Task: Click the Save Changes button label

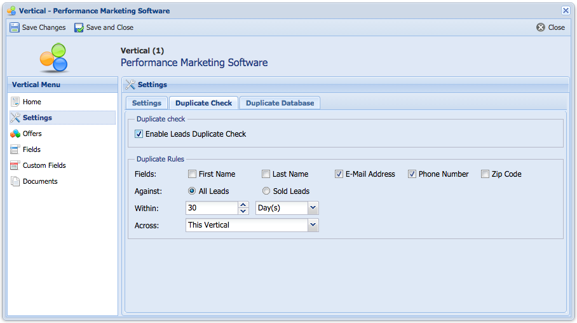Action: (44, 27)
